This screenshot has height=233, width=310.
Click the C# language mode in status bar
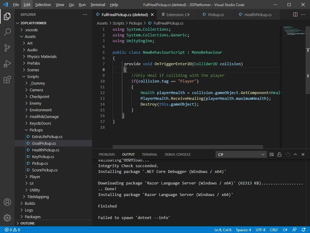pyautogui.click(x=285, y=230)
